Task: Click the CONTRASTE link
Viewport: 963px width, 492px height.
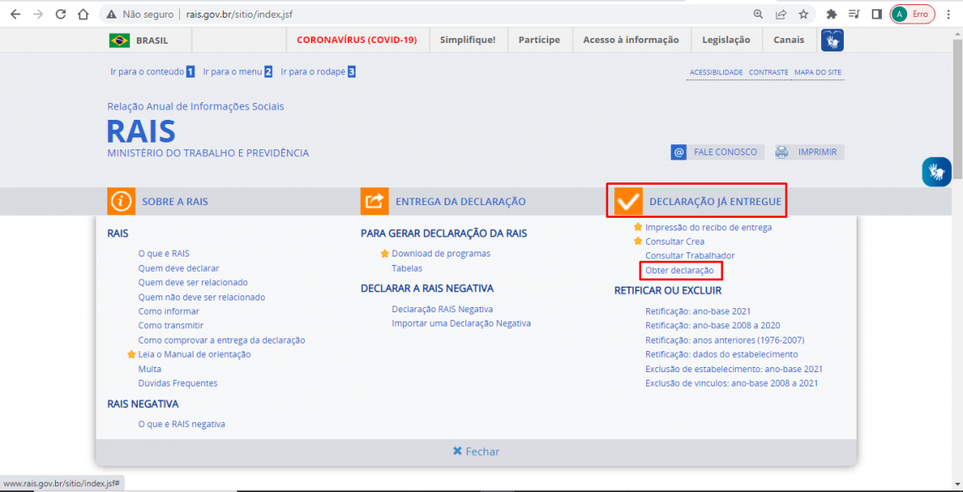Action: point(768,72)
